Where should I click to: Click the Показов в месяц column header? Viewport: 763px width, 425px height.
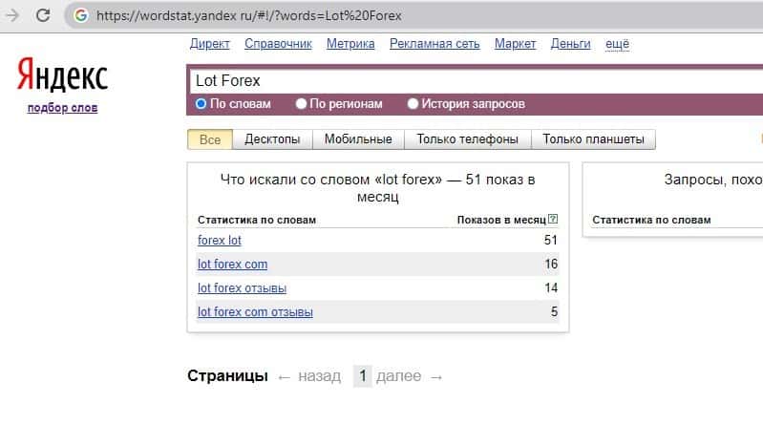(x=501, y=220)
